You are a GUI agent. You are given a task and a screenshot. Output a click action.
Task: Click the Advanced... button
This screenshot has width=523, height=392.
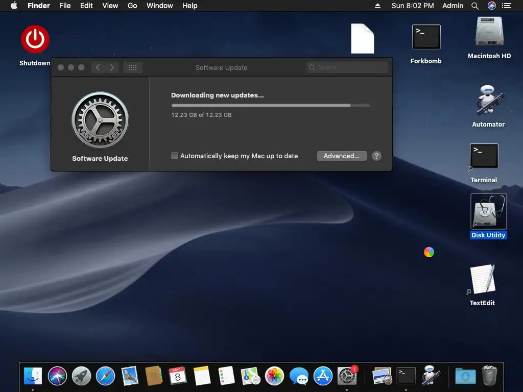[x=342, y=156]
